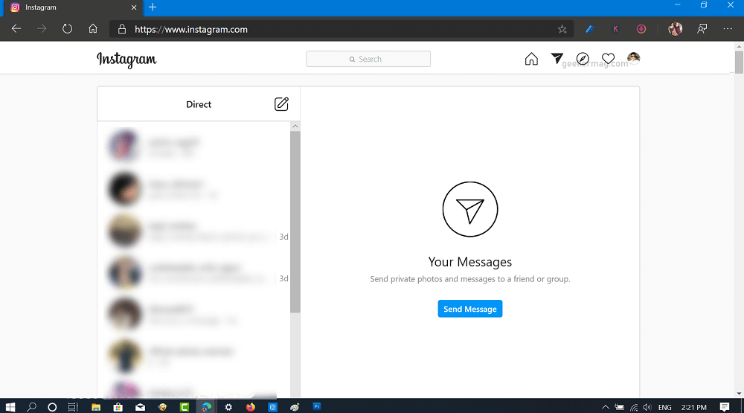
Task: Open browser settings and more menu
Action: [728, 29]
